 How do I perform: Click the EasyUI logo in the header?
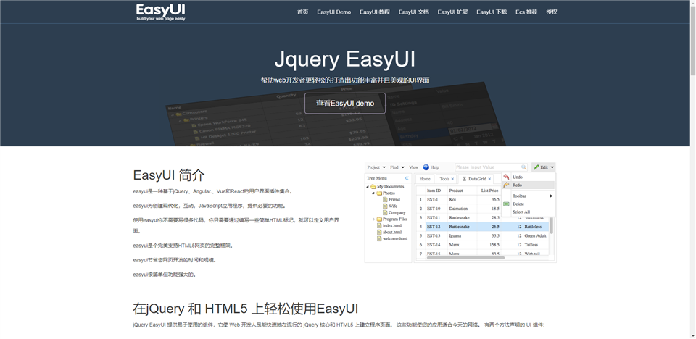click(x=161, y=12)
